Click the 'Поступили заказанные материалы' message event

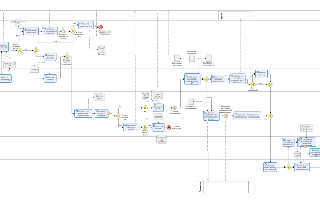tap(226, 116)
